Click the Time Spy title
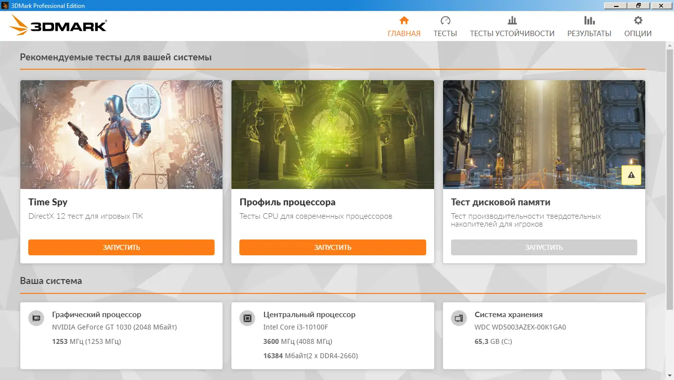Screen dimensions: 674x380 tap(48, 202)
